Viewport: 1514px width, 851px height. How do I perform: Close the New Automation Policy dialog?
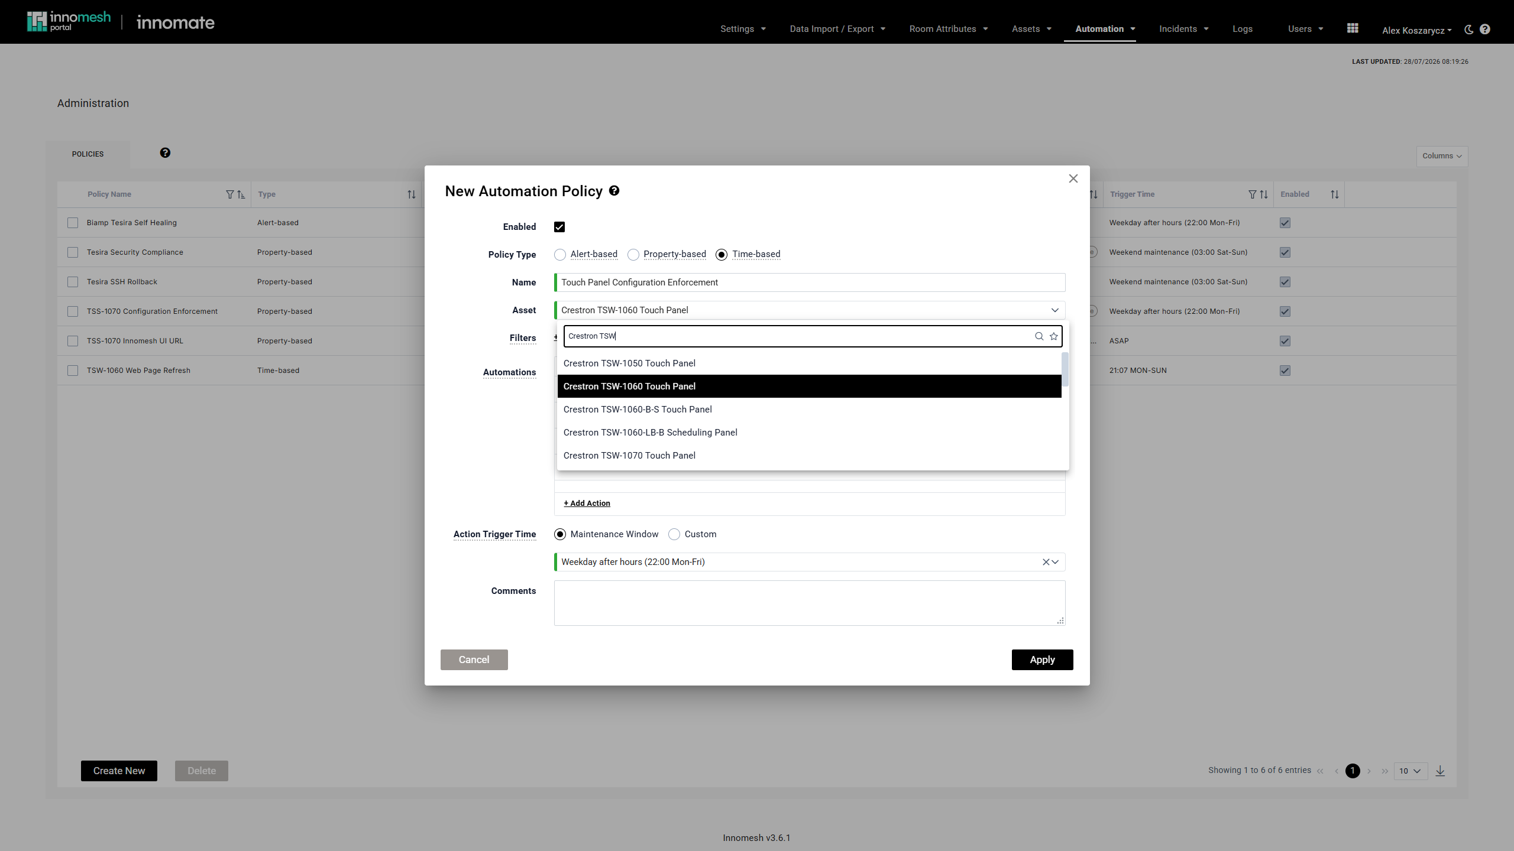(x=1073, y=178)
